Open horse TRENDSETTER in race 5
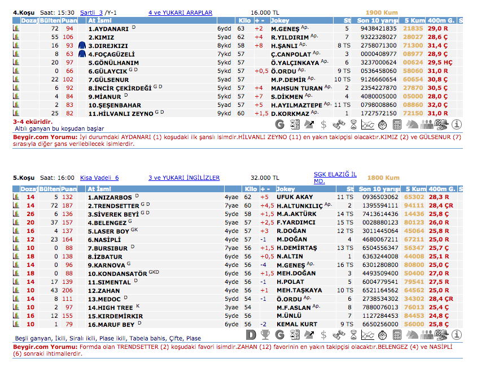Viewport: 477px width, 367px height. [x=112, y=206]
